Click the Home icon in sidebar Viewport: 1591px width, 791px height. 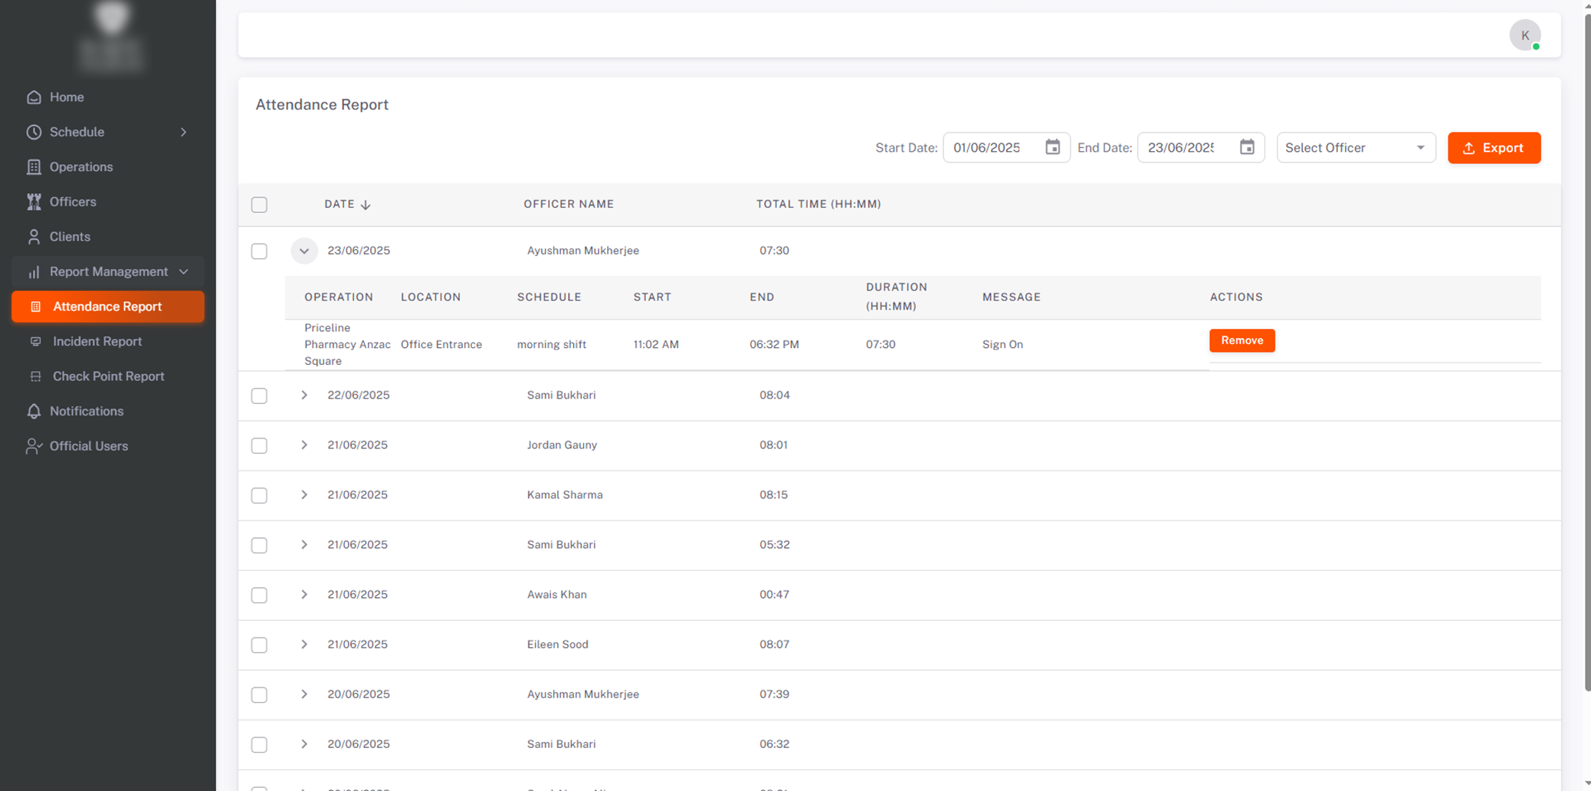(34, 97)
